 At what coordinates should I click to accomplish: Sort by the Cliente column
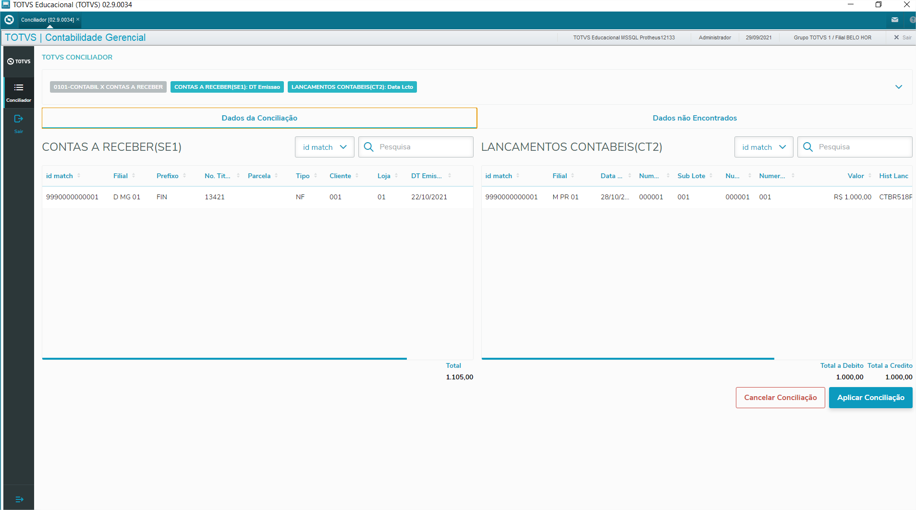[357, 176]
